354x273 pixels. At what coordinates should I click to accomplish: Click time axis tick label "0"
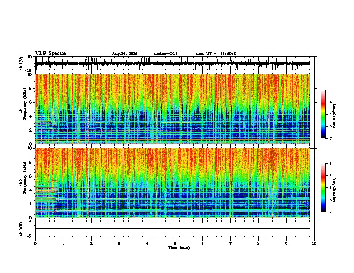point(35,244)
